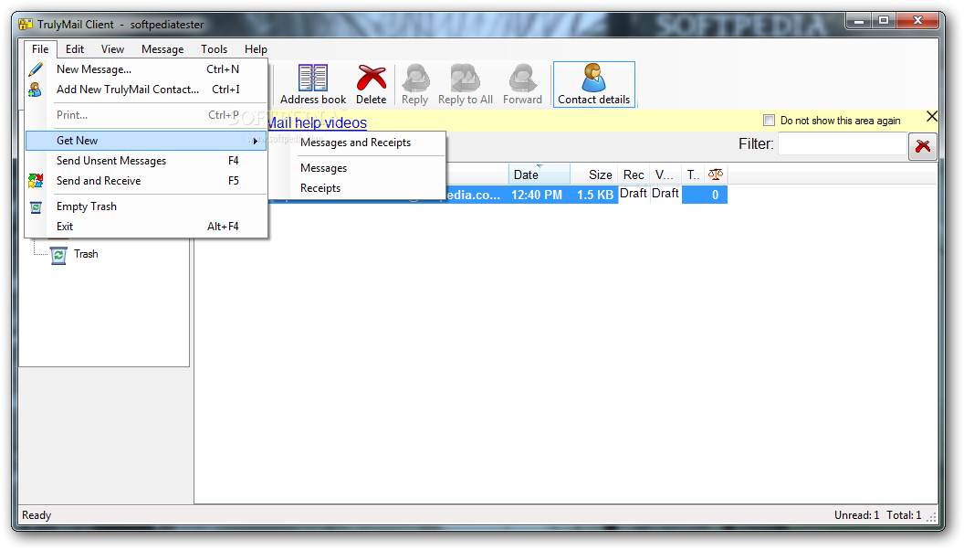Click the Reply to All toolbar icon
This screenshot has height=550, width=964.
point(466,84)
